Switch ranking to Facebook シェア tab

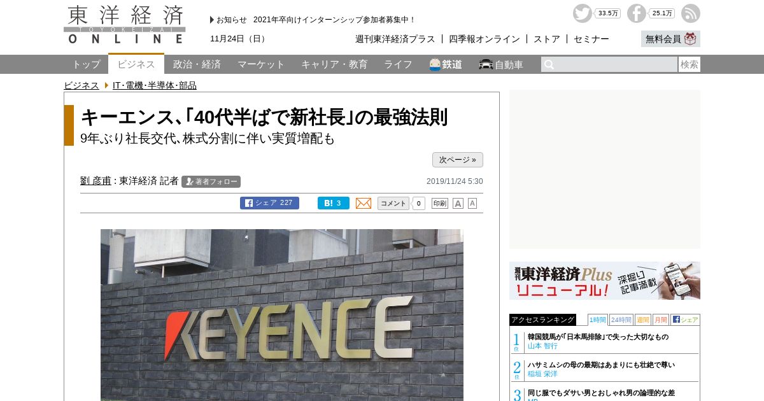pyautogui.click(x=685, y=320)
